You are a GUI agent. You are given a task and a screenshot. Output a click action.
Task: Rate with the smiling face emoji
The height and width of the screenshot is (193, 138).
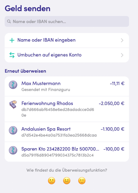(82, 181)
